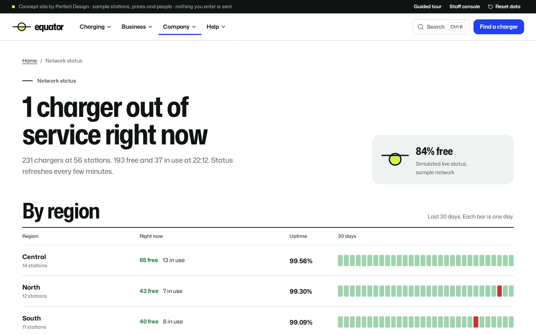Click the 'Right now' column header
The image size is (536, 335).
tap(151, 236)
